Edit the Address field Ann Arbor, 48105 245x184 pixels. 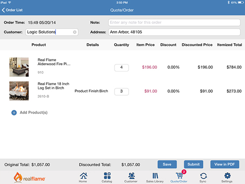174,32
